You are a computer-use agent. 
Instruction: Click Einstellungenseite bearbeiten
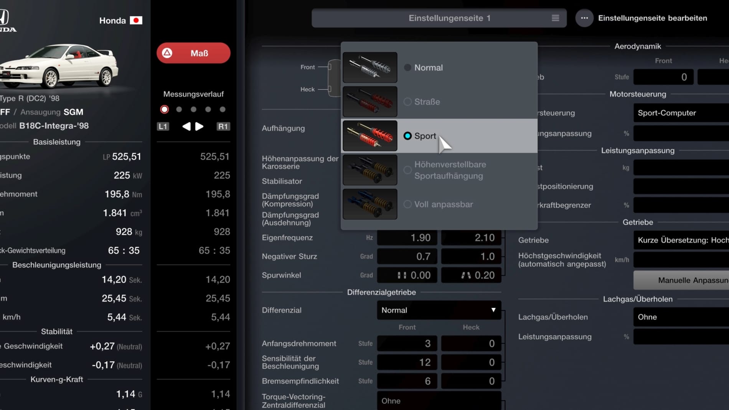653,18
